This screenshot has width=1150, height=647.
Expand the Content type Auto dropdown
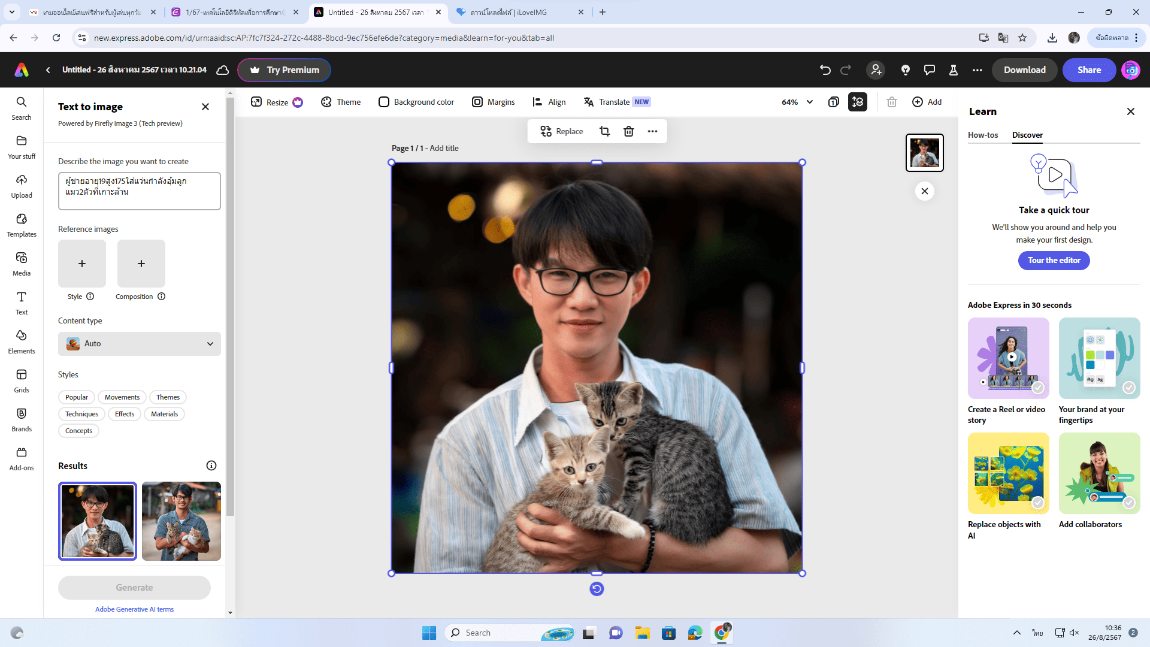click(140, 344)
